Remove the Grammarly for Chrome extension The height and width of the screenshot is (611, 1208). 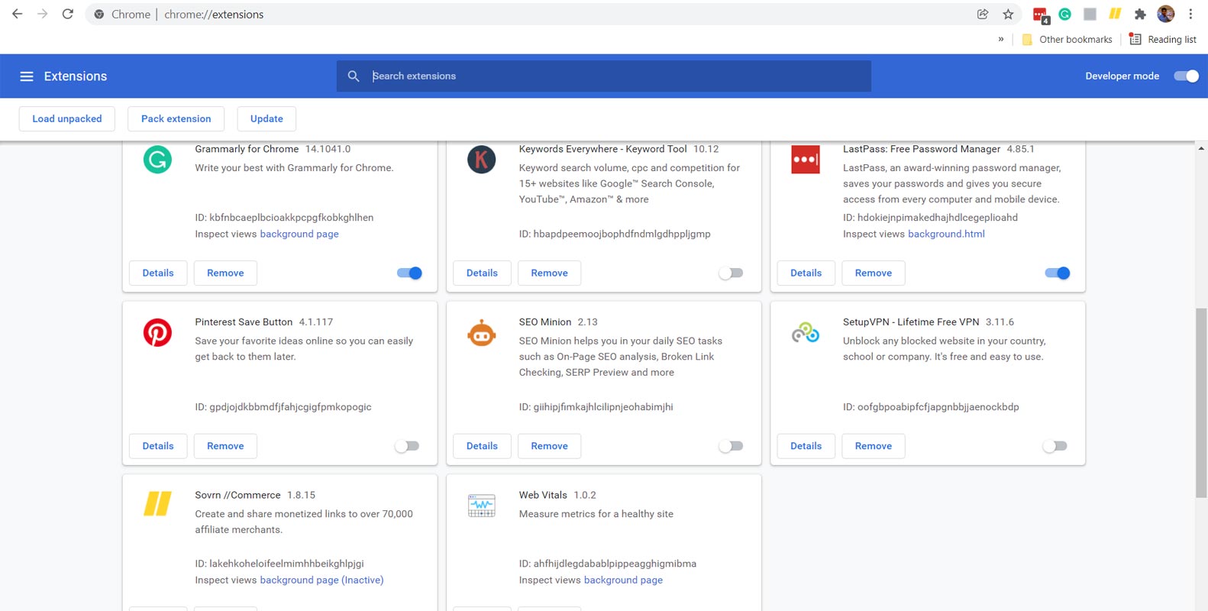click(x=225, y=273)
